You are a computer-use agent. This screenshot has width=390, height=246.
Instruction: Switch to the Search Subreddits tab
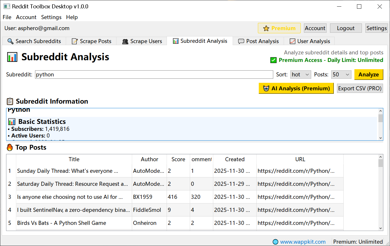pos(34,41)
